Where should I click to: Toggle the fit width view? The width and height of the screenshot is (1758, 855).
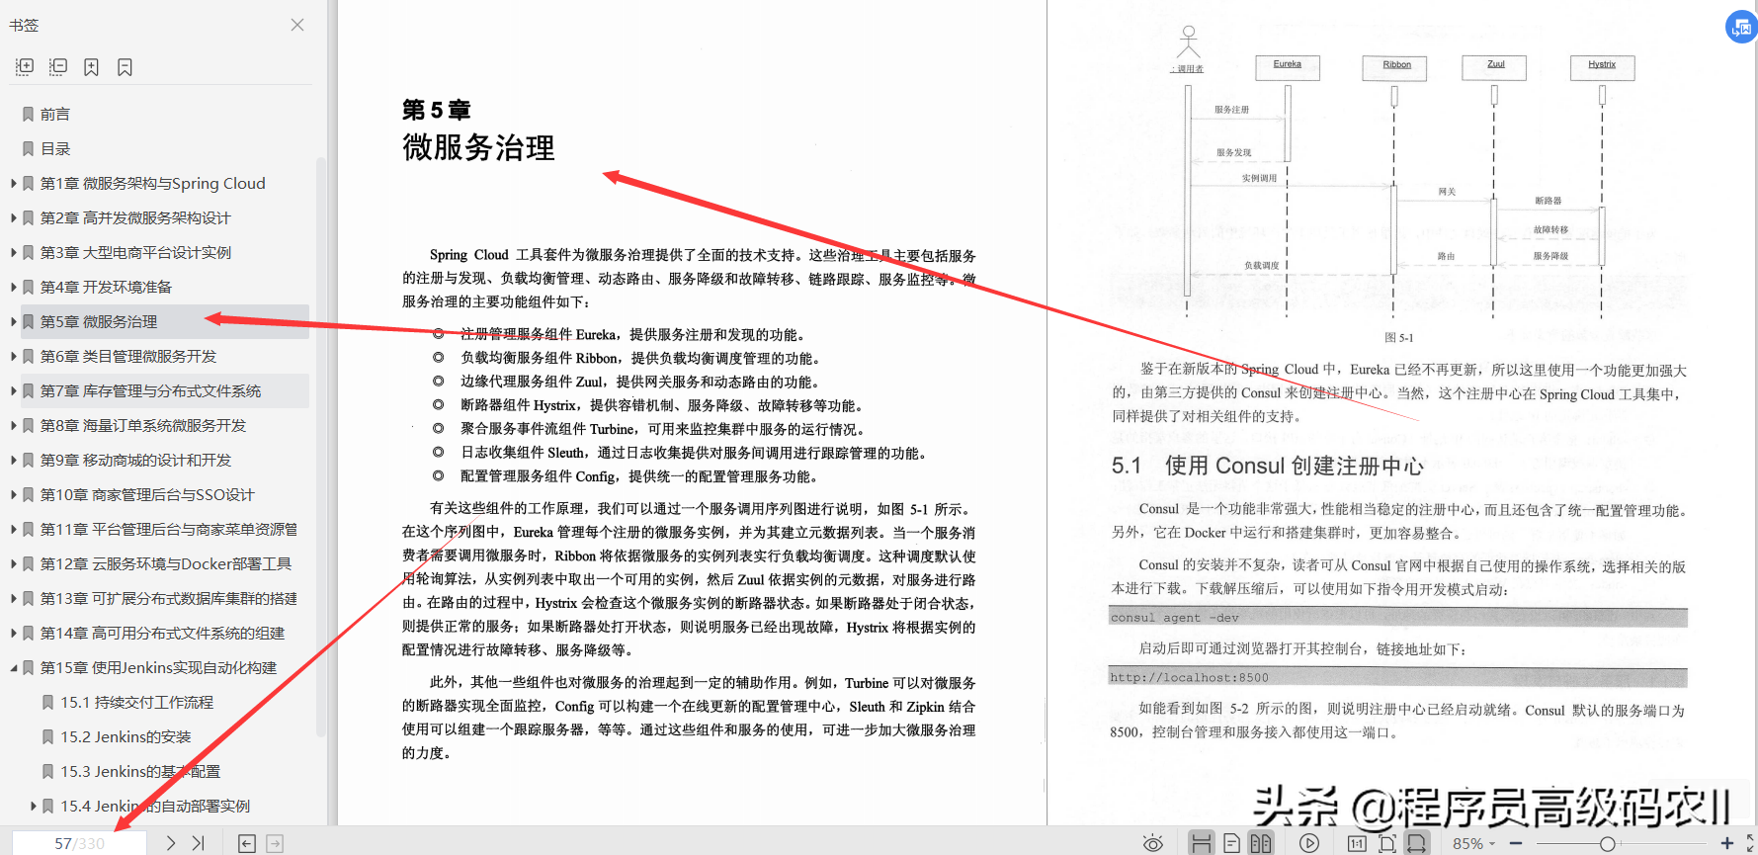click(x=1417, y=843)
